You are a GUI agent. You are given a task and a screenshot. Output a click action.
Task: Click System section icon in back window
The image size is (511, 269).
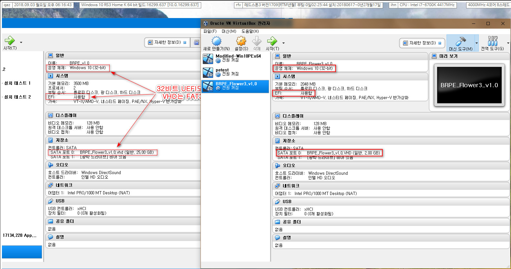[51, 76]
